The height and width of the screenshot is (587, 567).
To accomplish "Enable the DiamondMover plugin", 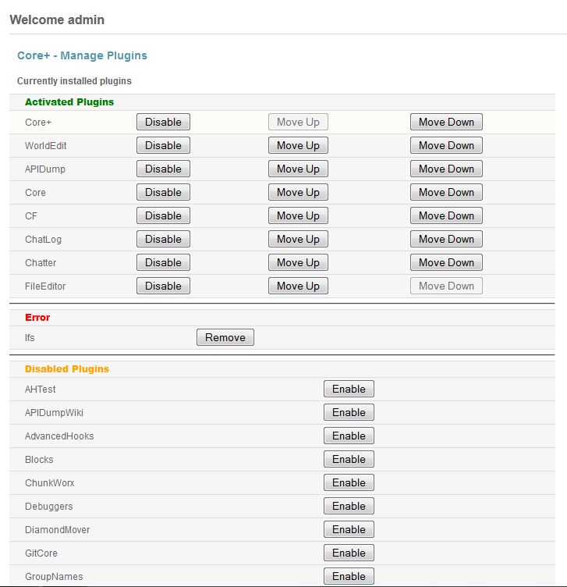I will 349,529.
